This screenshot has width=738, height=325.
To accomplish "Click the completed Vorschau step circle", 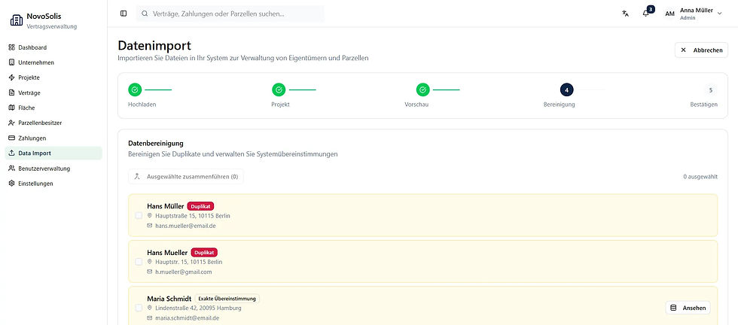I will click(x=422, y=90).
